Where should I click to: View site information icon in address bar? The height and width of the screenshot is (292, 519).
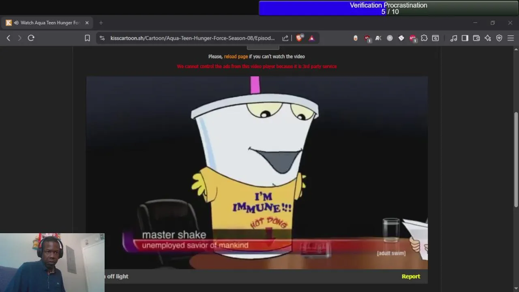point(102,38)
